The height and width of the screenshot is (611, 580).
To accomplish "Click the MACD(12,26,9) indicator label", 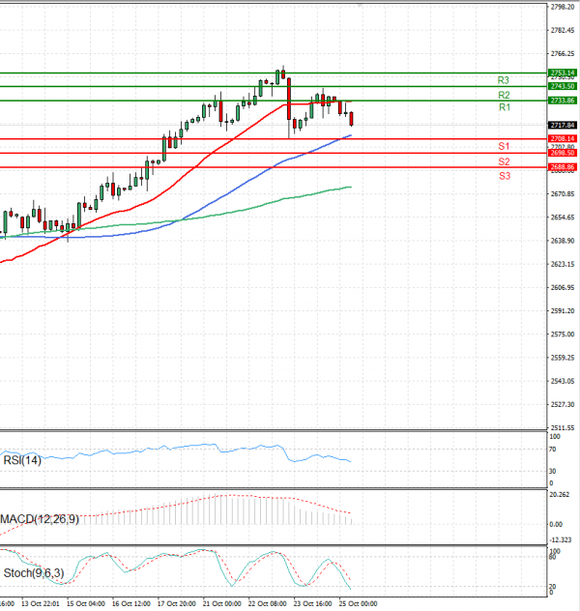I will click(x=40, y=519).
